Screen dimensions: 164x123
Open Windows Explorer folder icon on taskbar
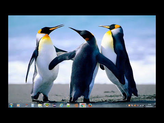(40, 106)
